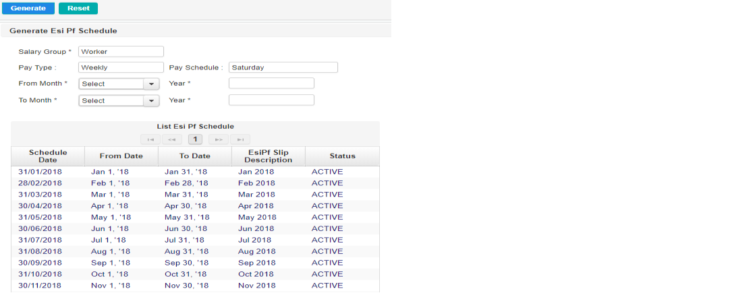Click the Generate button
This screenshot has height=293, width=753.
pos(28,8)
